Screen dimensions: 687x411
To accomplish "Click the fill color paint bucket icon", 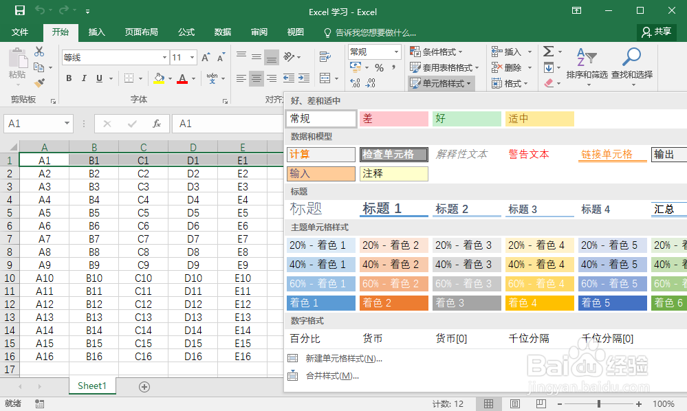I will [x=159, y=78].
